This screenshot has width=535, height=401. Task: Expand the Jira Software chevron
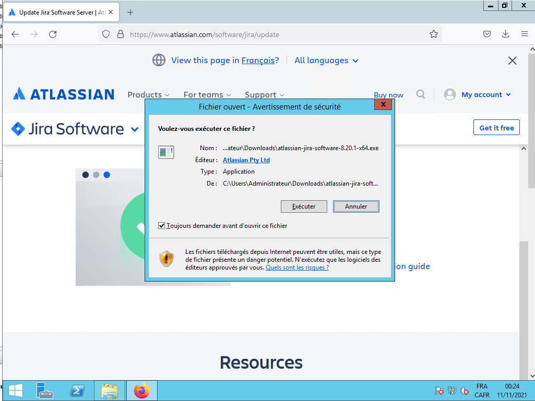click(x=135, y=129)
